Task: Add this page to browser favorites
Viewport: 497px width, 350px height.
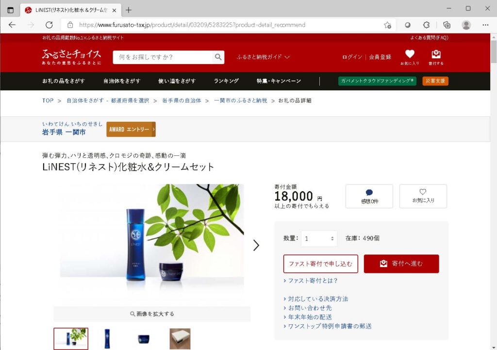Action: pyautogui.click(x=387, y=25)
